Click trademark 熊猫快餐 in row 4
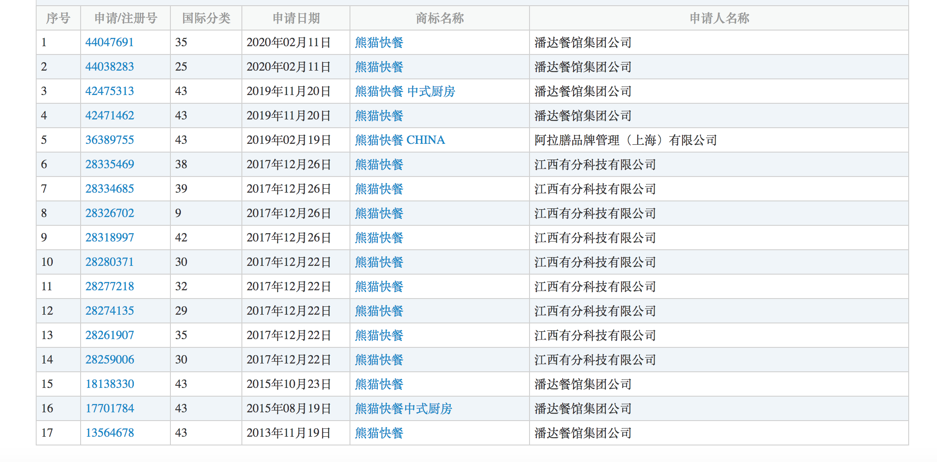 [379, 115]
